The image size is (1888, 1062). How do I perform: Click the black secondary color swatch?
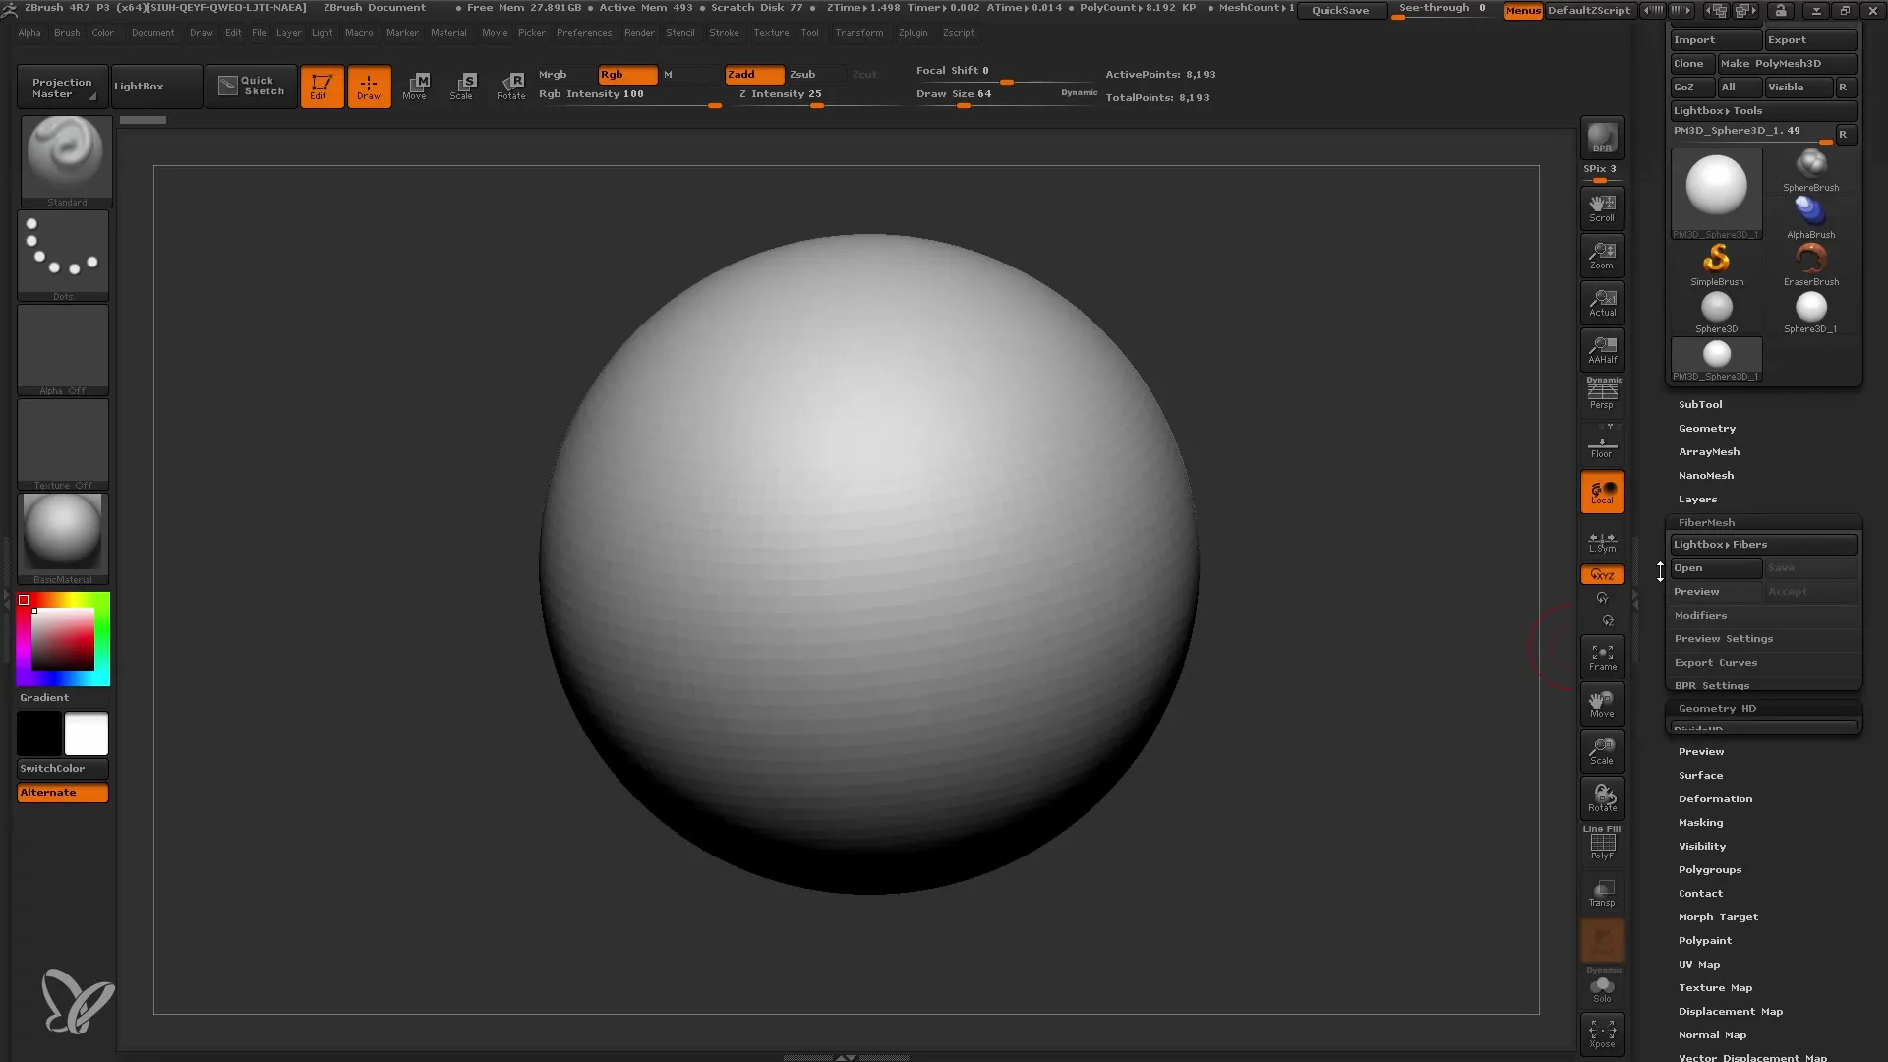click(x=39, y=734)
